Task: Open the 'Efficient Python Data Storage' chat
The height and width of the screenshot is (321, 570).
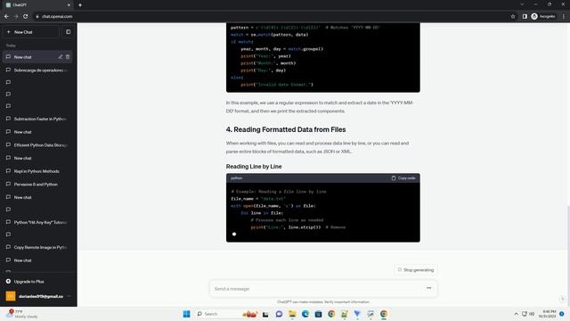Action: point(37,144)
